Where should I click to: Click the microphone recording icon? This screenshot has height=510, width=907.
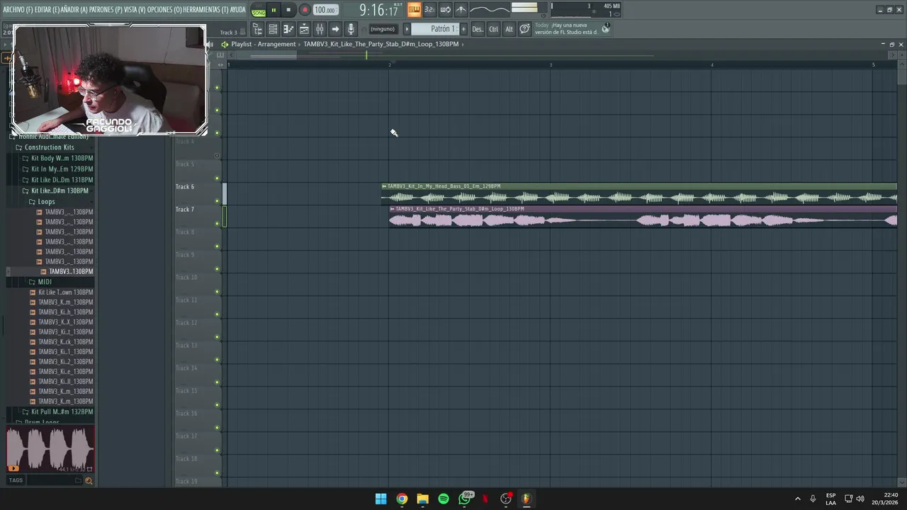click(x=351, y=29)
